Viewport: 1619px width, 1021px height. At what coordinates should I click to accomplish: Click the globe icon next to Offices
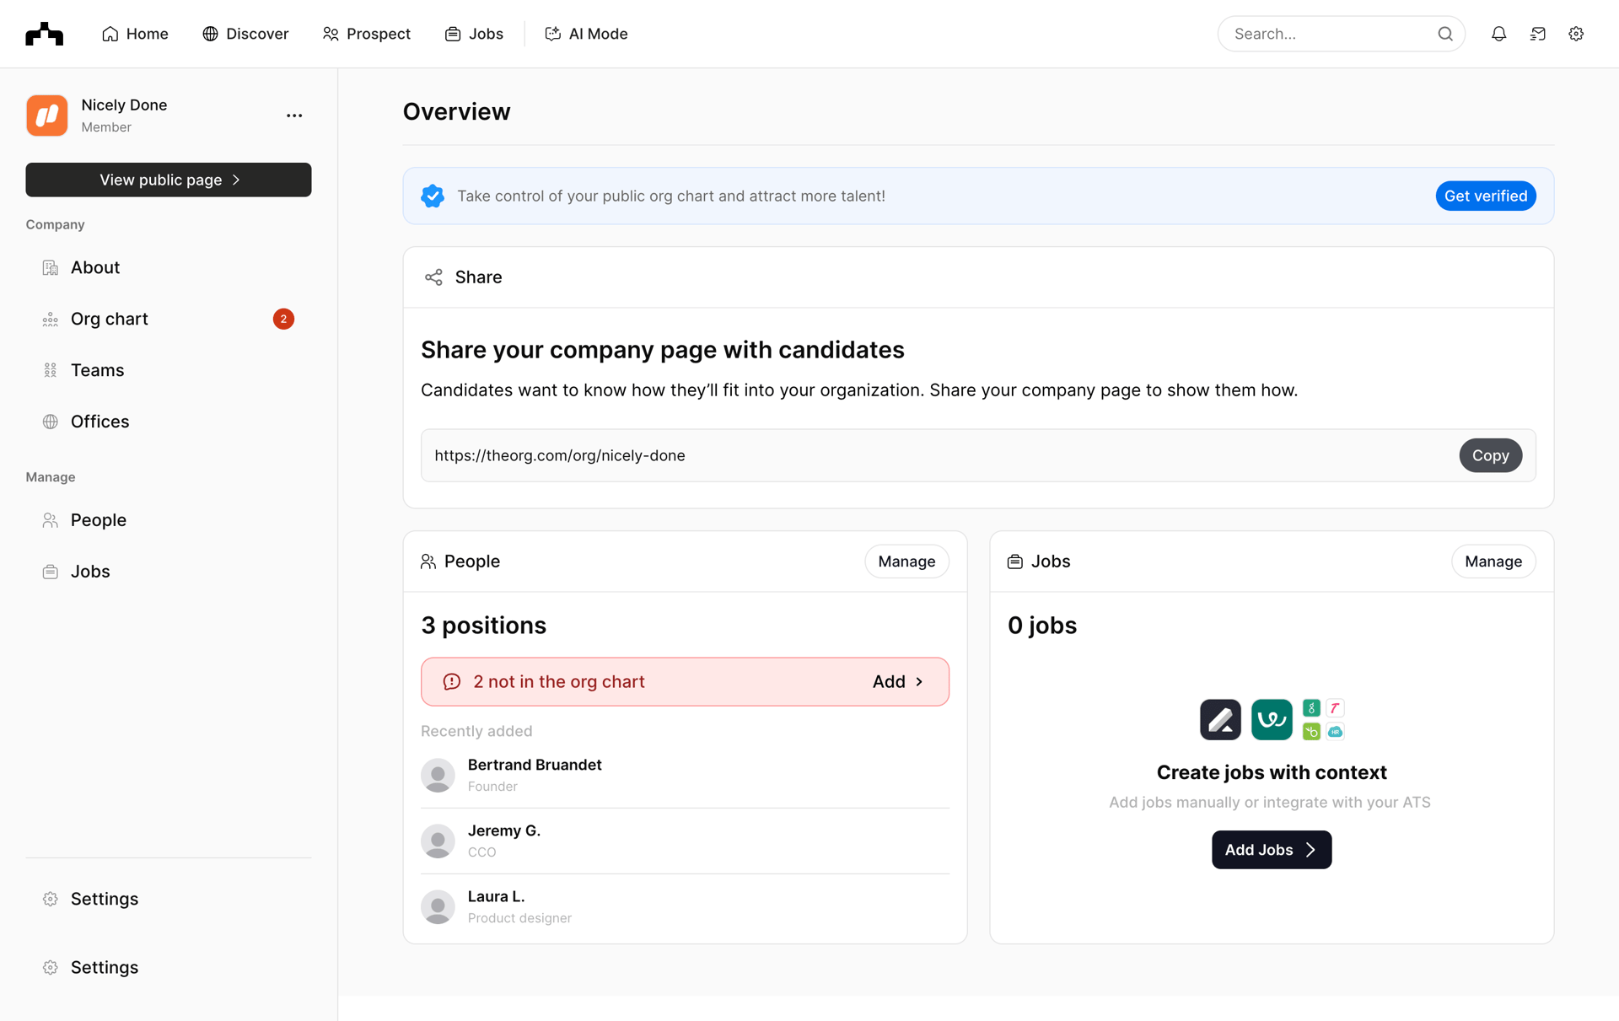coord(50,421)
